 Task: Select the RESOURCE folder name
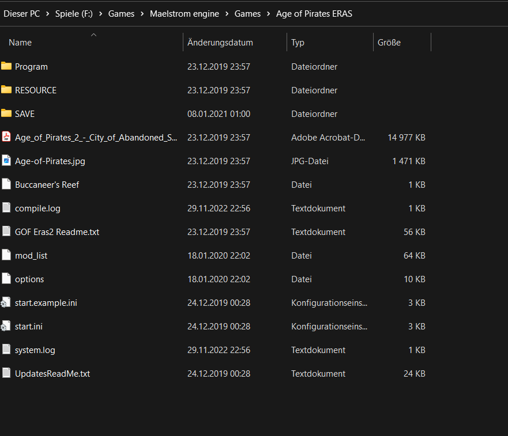coord(36,90)
